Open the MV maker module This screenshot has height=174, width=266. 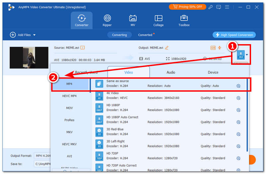tap(133, 21)
